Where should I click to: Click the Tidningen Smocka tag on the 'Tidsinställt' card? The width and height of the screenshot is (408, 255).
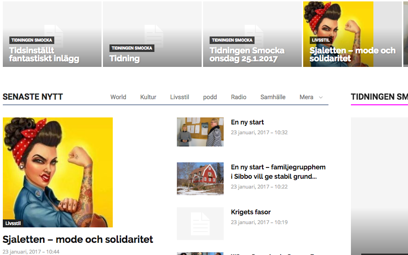32,40
